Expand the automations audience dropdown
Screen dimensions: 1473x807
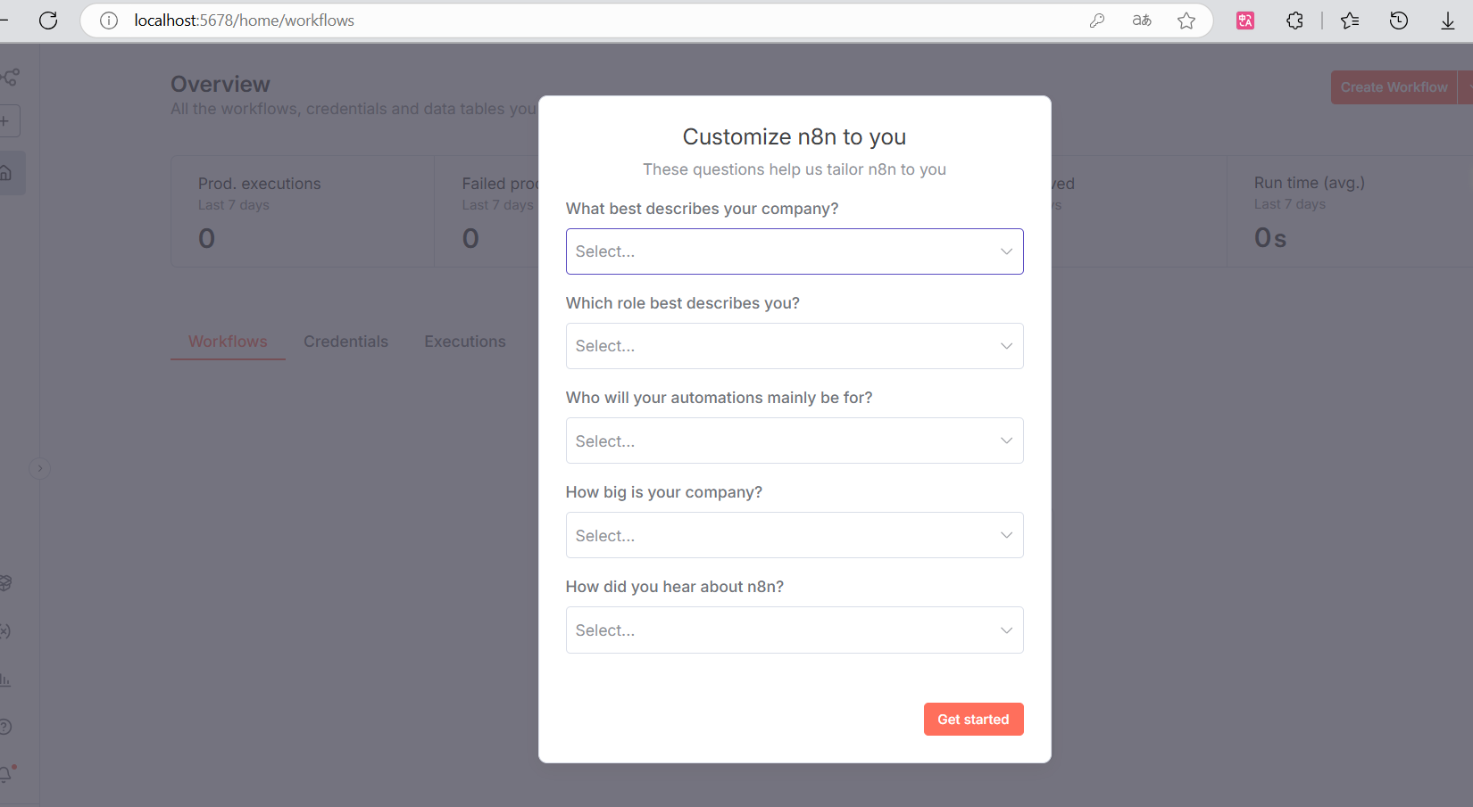(795, 441)
